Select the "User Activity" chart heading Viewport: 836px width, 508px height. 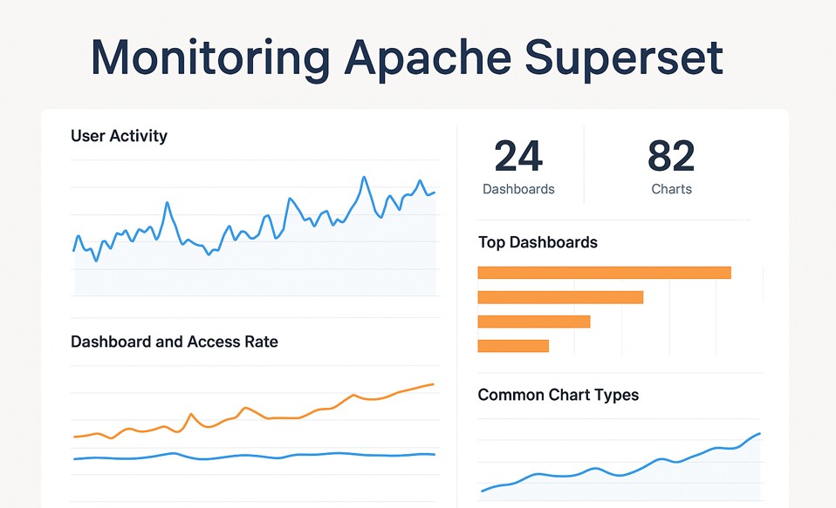(x=119, y=136)
